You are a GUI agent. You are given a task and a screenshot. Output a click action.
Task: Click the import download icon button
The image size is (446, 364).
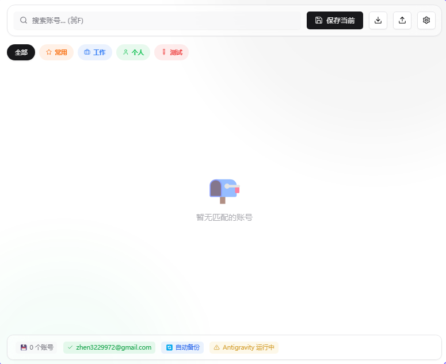(378, 20)
